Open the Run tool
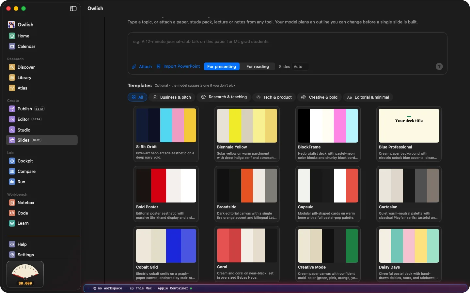The height and width of the screenshot is (293, 470). tap(42, 182)
